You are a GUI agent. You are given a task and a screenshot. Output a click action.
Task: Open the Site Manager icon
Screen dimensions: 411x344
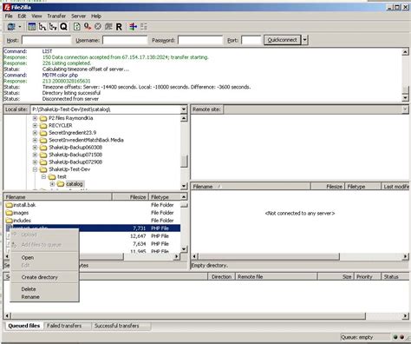click(11, 27)
